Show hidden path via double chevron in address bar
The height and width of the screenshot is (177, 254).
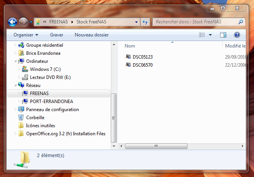click(45, 22)
